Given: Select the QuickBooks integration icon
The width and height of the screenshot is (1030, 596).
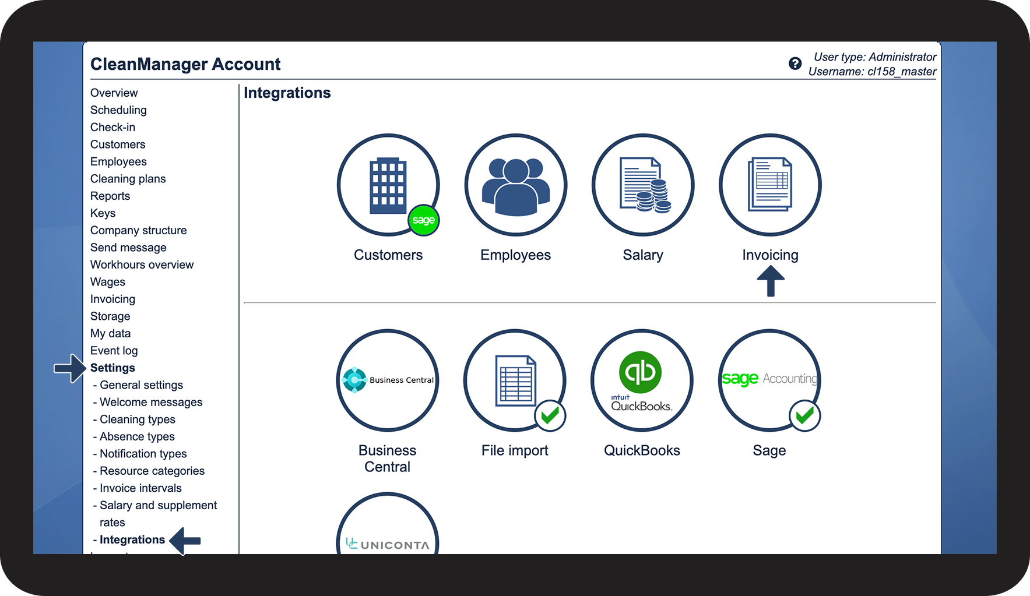Looking at the screenshot, I should [x=642, y=380].
